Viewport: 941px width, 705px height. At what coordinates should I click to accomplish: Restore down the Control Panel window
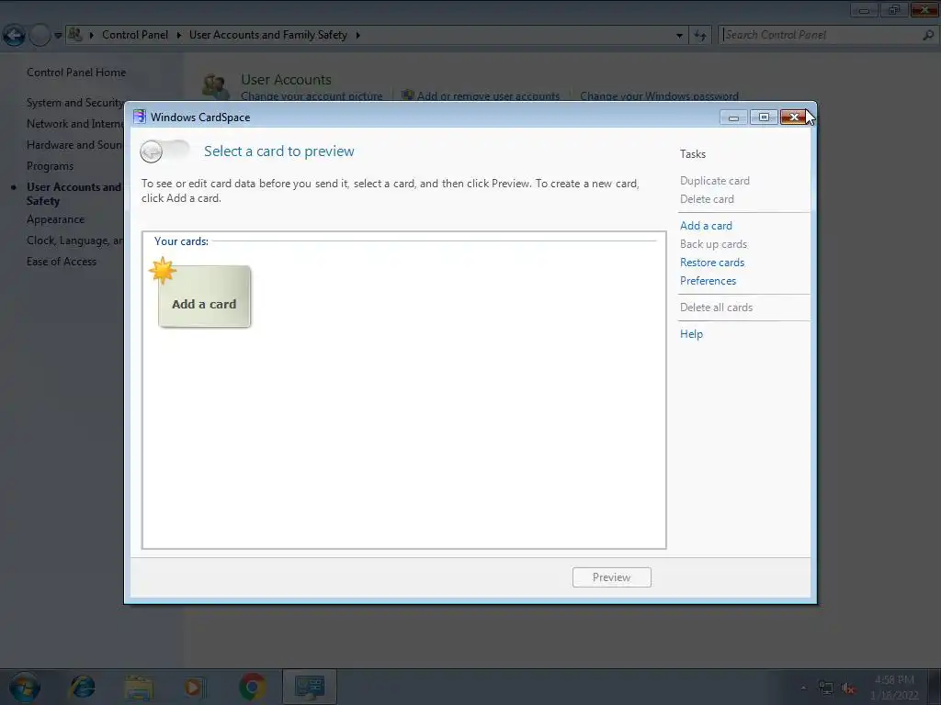pyautogui.click(x=893, y=10)
